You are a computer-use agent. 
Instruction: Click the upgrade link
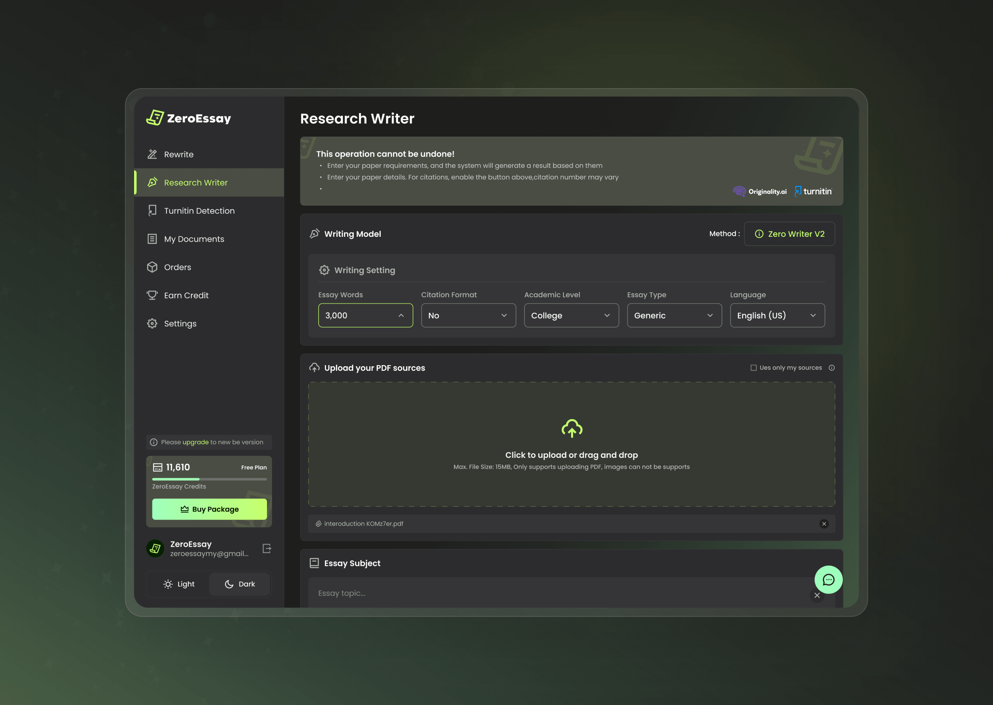coord(195,442)
